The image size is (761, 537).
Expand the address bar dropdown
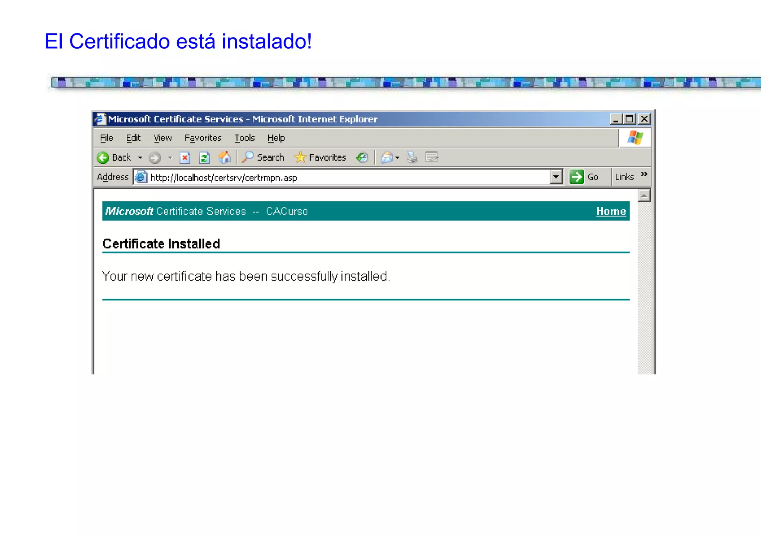(556, 177)
